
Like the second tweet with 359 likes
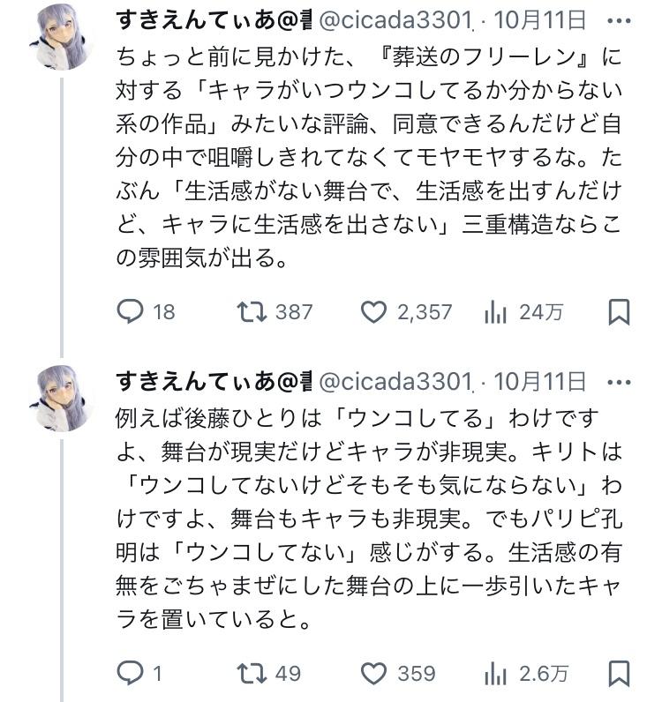click(375, 674)
